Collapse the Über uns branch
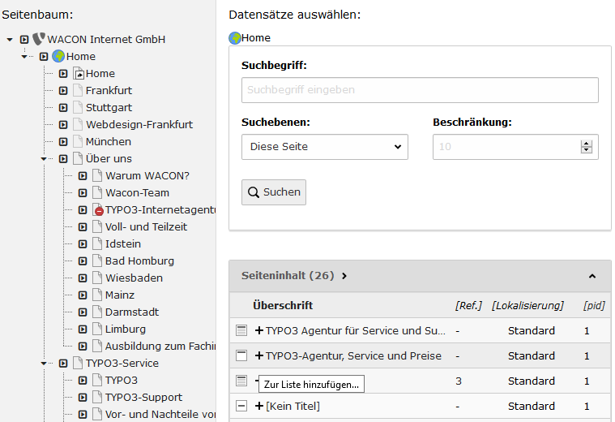This screenshot has height=422, width=615. tap(44, 159)
